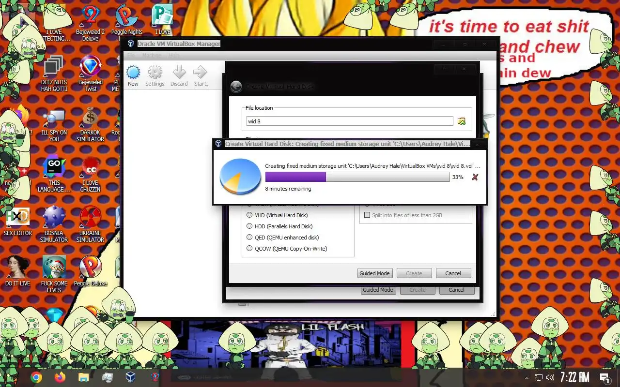Open UKRAINE SIMULATOR desktop shortcut
Viewport: 620px width, 387px height.
[90, 224]
